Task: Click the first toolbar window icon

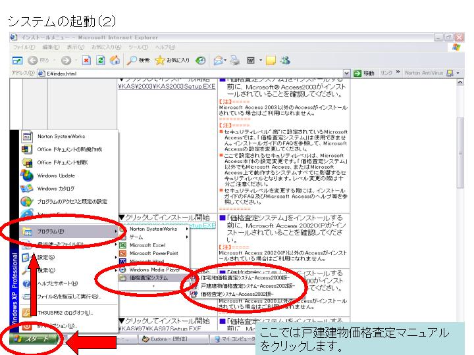Action: click(17, 60)
